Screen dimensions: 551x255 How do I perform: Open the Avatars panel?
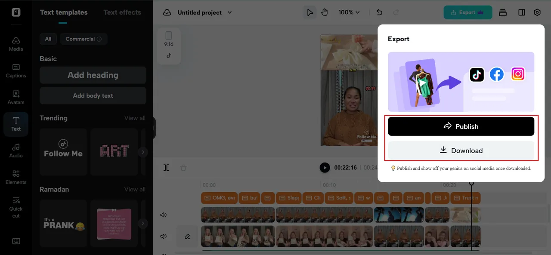click(x=16, y=97)
